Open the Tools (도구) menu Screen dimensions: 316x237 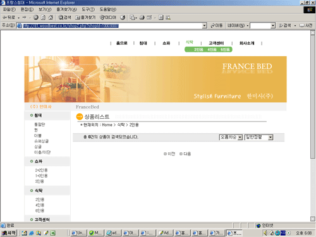pos(88,9)
